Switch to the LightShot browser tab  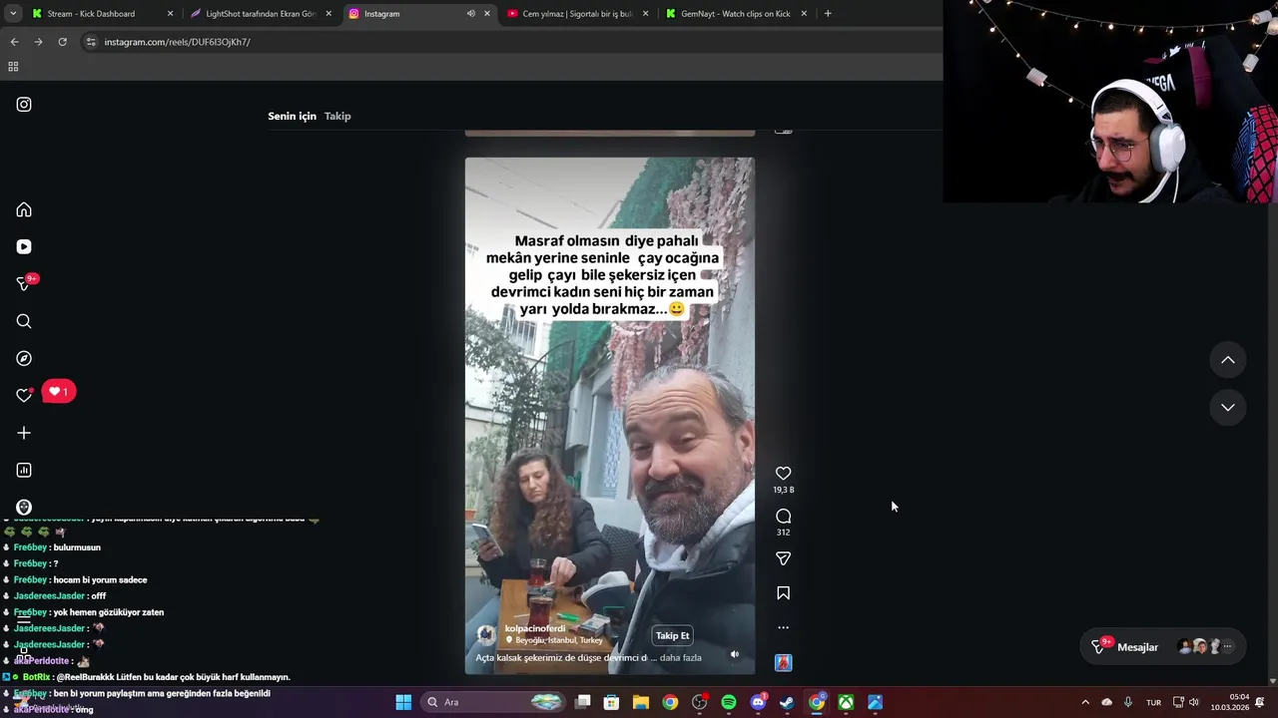[x=262, y=14]
